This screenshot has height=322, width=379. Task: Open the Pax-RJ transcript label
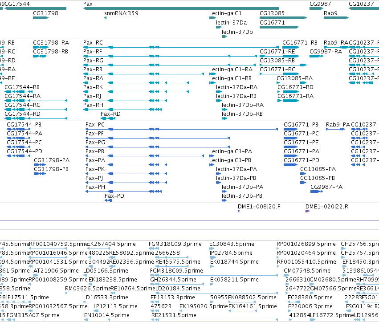pyautogui.click(x=92, y=96)
